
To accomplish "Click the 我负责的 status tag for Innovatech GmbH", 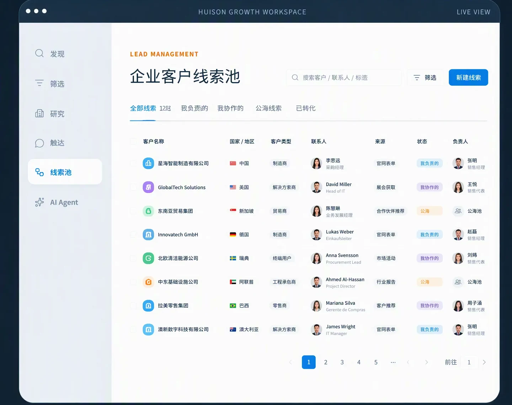I will tap(430, 235).
